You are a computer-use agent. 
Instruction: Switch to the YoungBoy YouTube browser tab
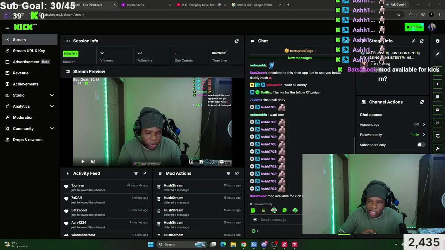(201, 5)
